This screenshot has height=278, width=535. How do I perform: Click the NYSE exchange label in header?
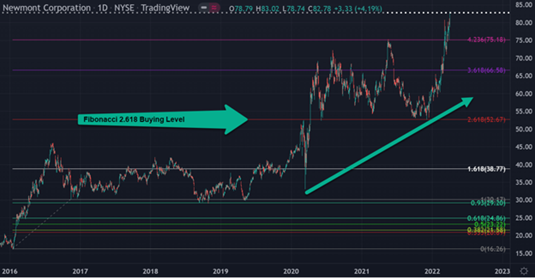point(124,8)
